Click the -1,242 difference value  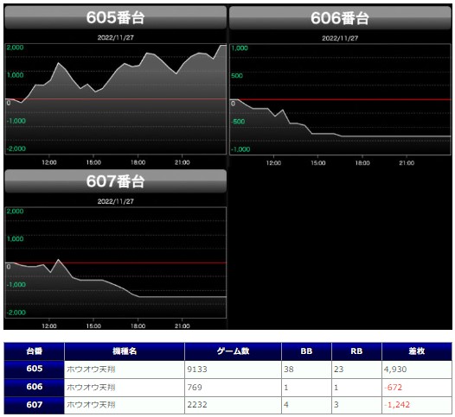(x=397, y=405)
